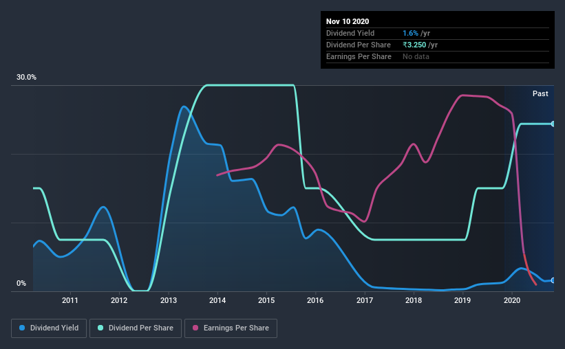Click the No data earnings value
The image size is (565, 349).
416,56
